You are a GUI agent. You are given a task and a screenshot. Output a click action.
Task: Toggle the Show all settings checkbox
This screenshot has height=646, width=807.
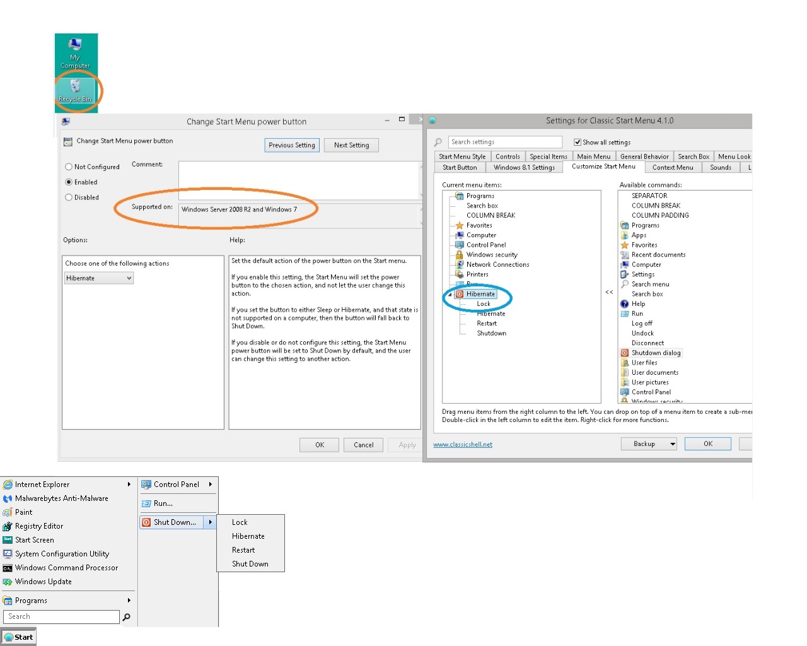(x=577, y=143)
